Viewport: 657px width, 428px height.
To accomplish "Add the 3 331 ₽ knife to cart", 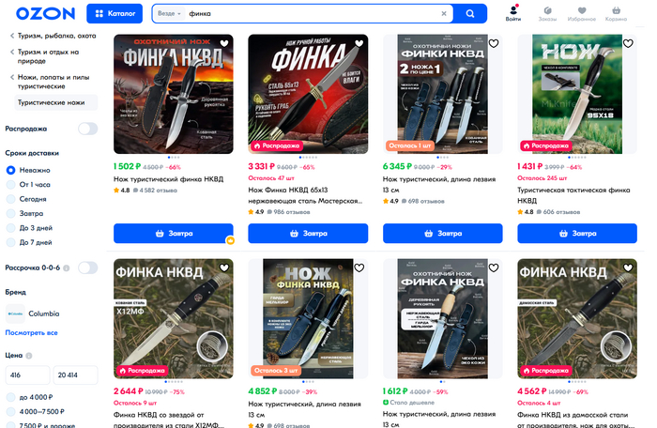I will pos(308,234).
